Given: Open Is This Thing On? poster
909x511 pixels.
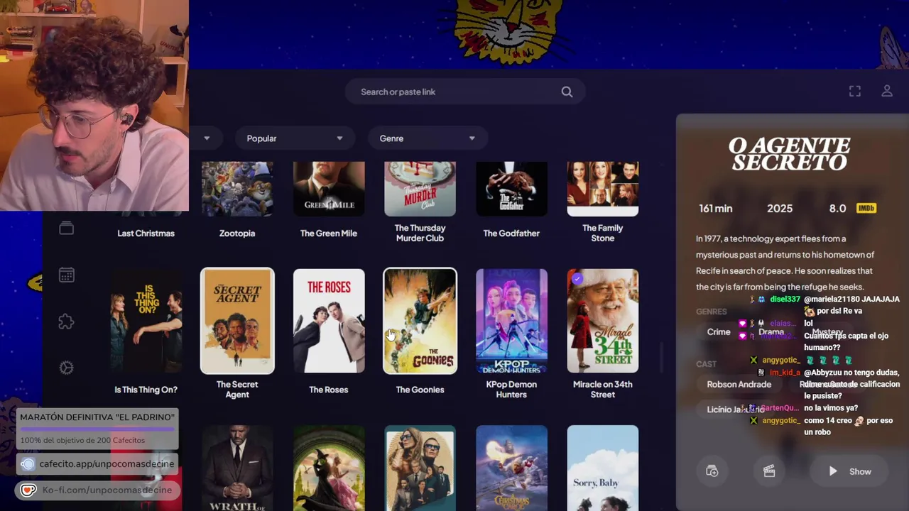Looking at the screenshot, I should [x=146, y=321].
